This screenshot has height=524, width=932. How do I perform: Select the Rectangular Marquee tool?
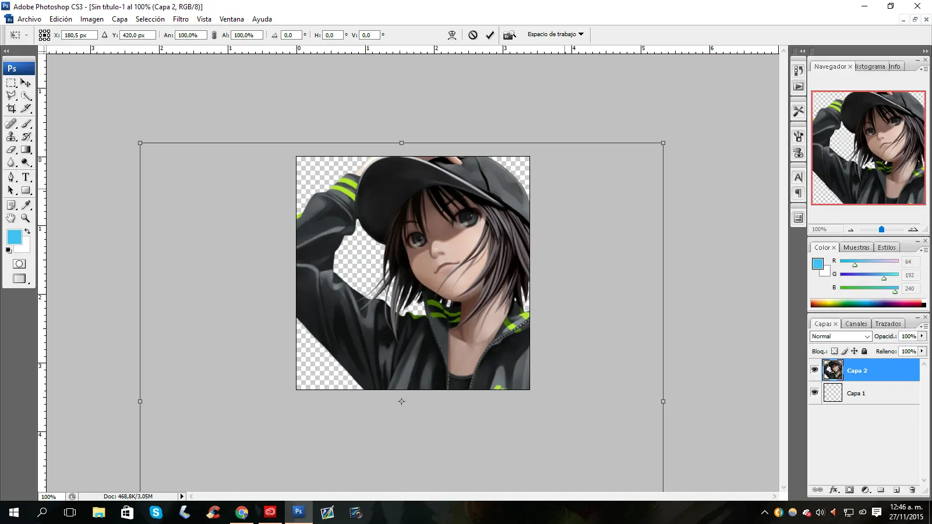11,83
